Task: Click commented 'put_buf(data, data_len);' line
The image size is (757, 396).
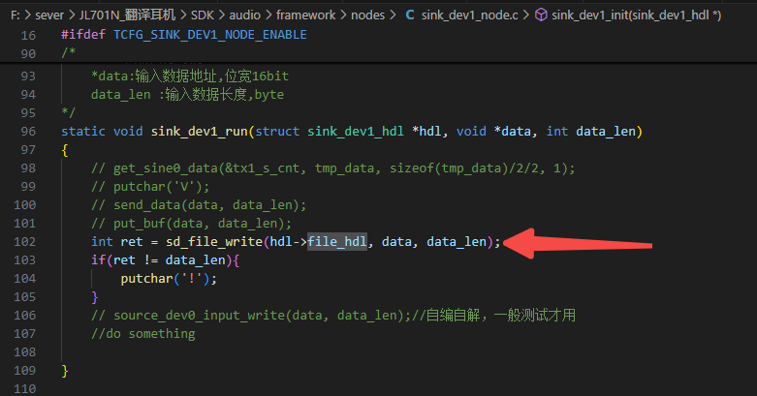Action: point(192,224)
